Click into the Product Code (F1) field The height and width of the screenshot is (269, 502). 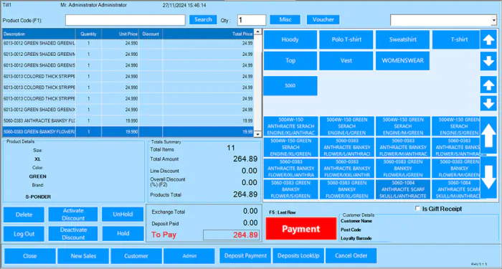tap(126, 20)
